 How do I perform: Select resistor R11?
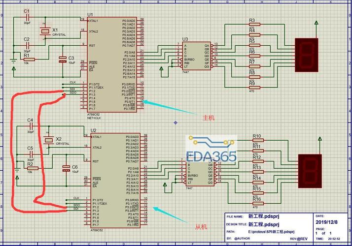click(x=258, y=151)
